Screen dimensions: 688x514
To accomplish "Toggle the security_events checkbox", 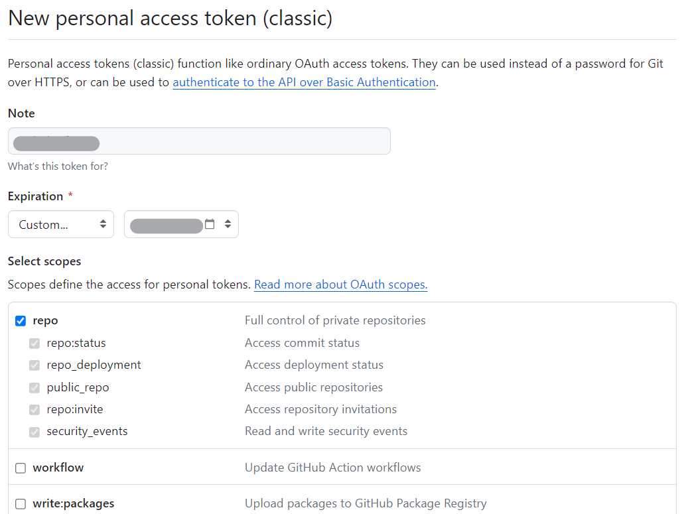I will coord(34,432).
